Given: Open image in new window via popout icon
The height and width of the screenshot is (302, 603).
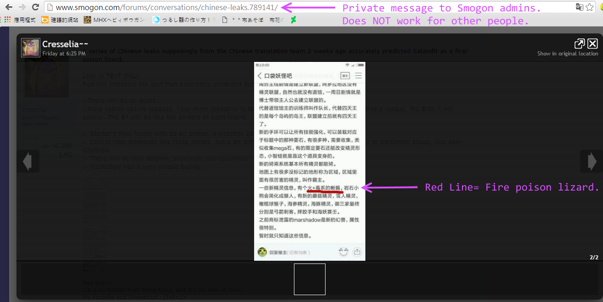Looking at the screenshot, I should pos(579,44).
